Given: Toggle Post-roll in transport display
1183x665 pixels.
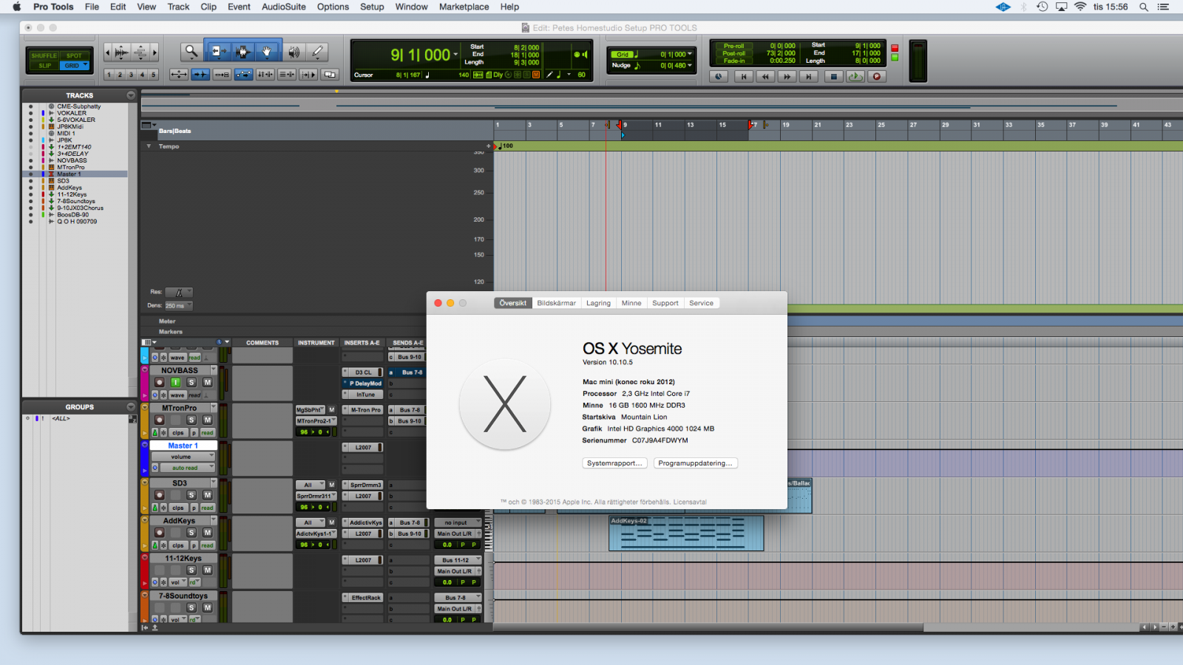Looking at the screenshot, I should pos(734,53).
